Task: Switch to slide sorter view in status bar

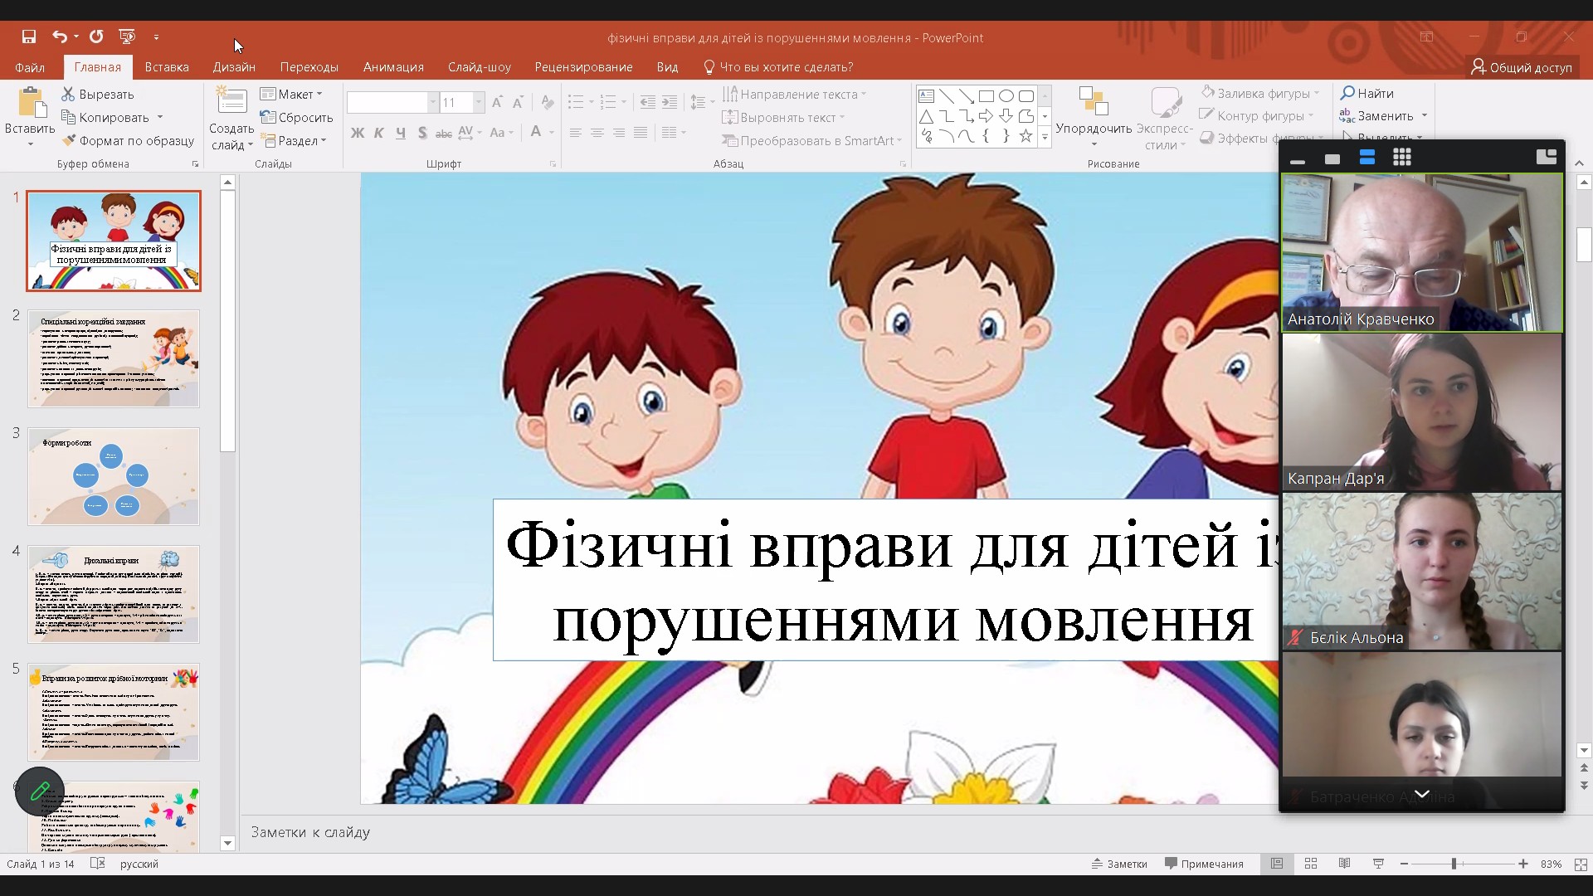Action: (x=1311, y=864)
